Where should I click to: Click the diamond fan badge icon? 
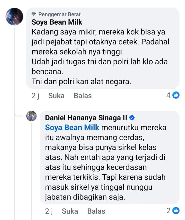point(34,14)
